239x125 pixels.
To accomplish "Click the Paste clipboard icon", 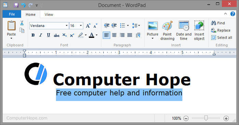I will pos(11,26).
